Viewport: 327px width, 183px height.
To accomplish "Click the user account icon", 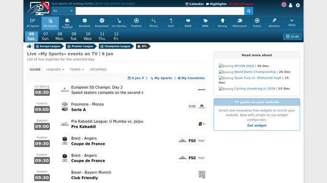I will click(291, 5).
